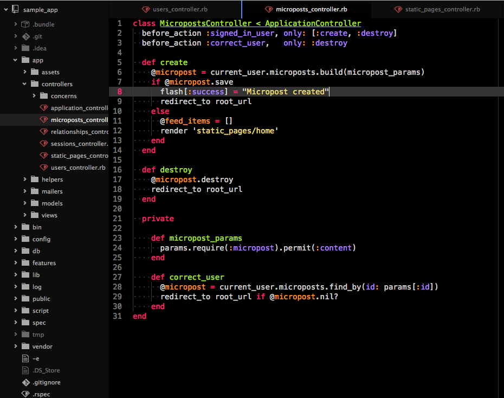Click the Ruby gem icon beside sessions_controller.rb
504x398 pixels.
[43, 144]
